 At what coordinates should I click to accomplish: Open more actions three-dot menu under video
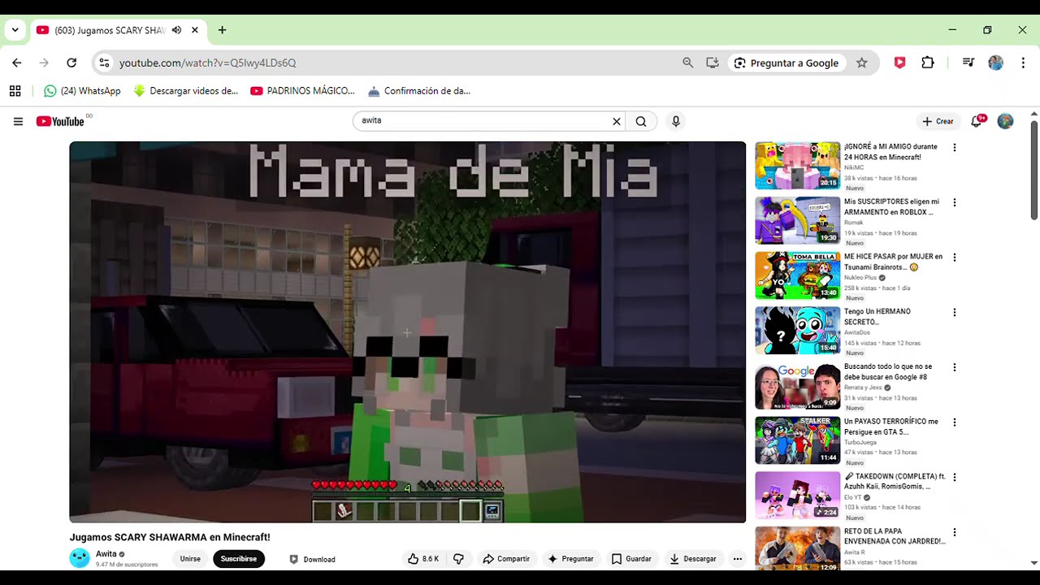point(737,559)
